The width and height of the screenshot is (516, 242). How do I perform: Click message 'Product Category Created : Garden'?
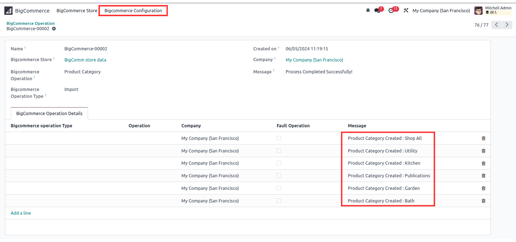[x=384, y=188]
